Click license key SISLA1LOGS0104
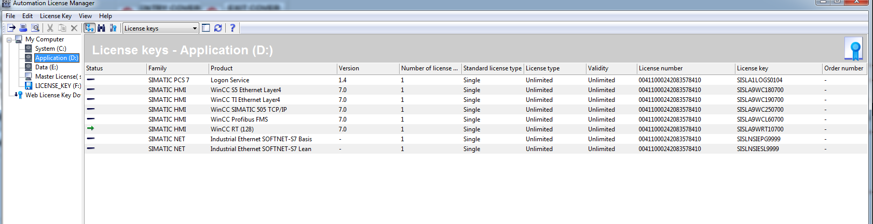 [x=760, y=80]
